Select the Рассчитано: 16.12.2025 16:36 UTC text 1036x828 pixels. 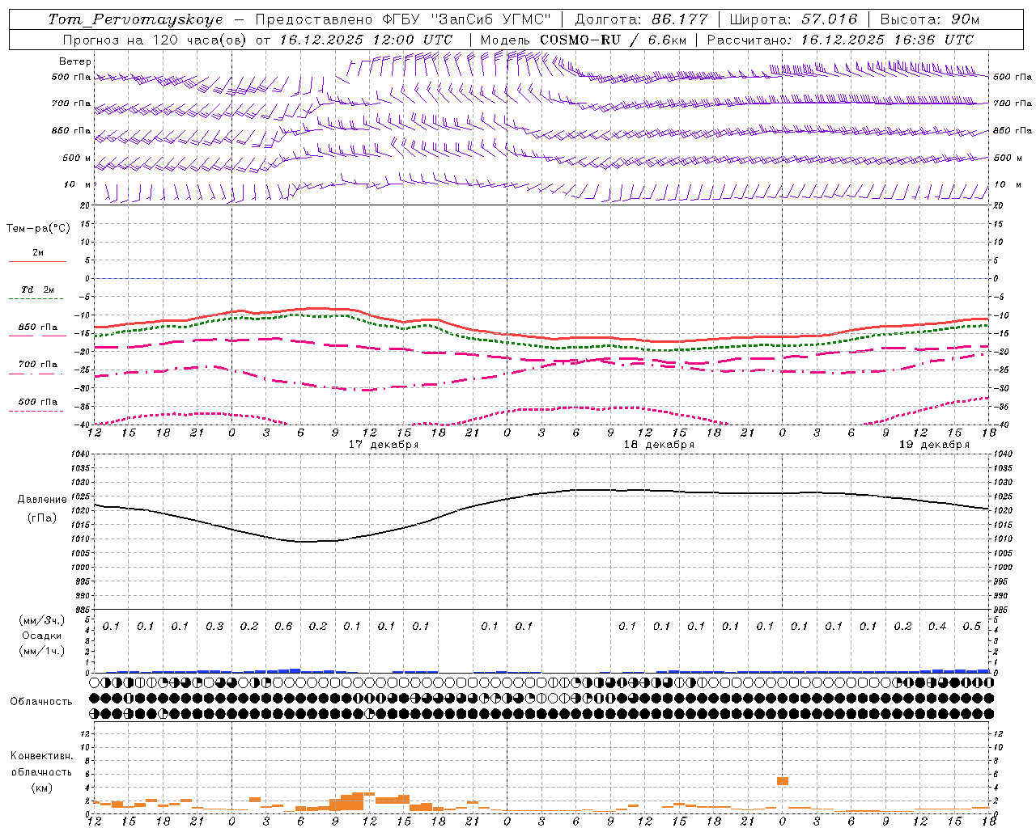click(840, 40)
